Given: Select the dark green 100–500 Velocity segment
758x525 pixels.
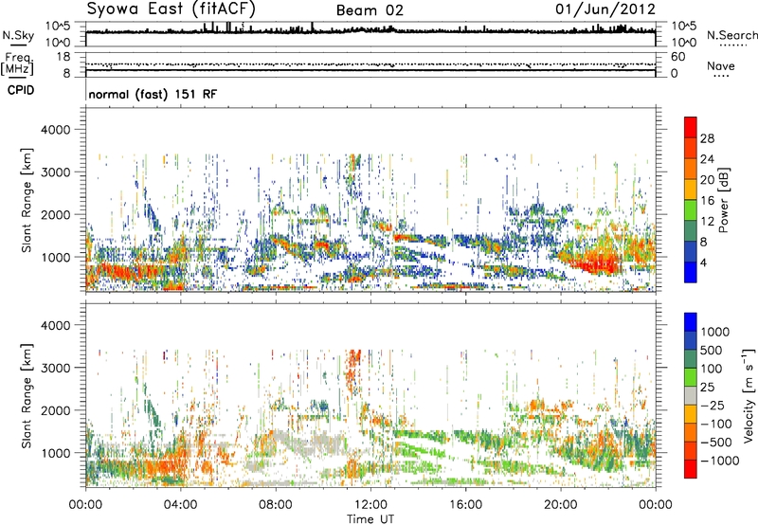Looking at the screenshot, I should [x=691, y=359].
